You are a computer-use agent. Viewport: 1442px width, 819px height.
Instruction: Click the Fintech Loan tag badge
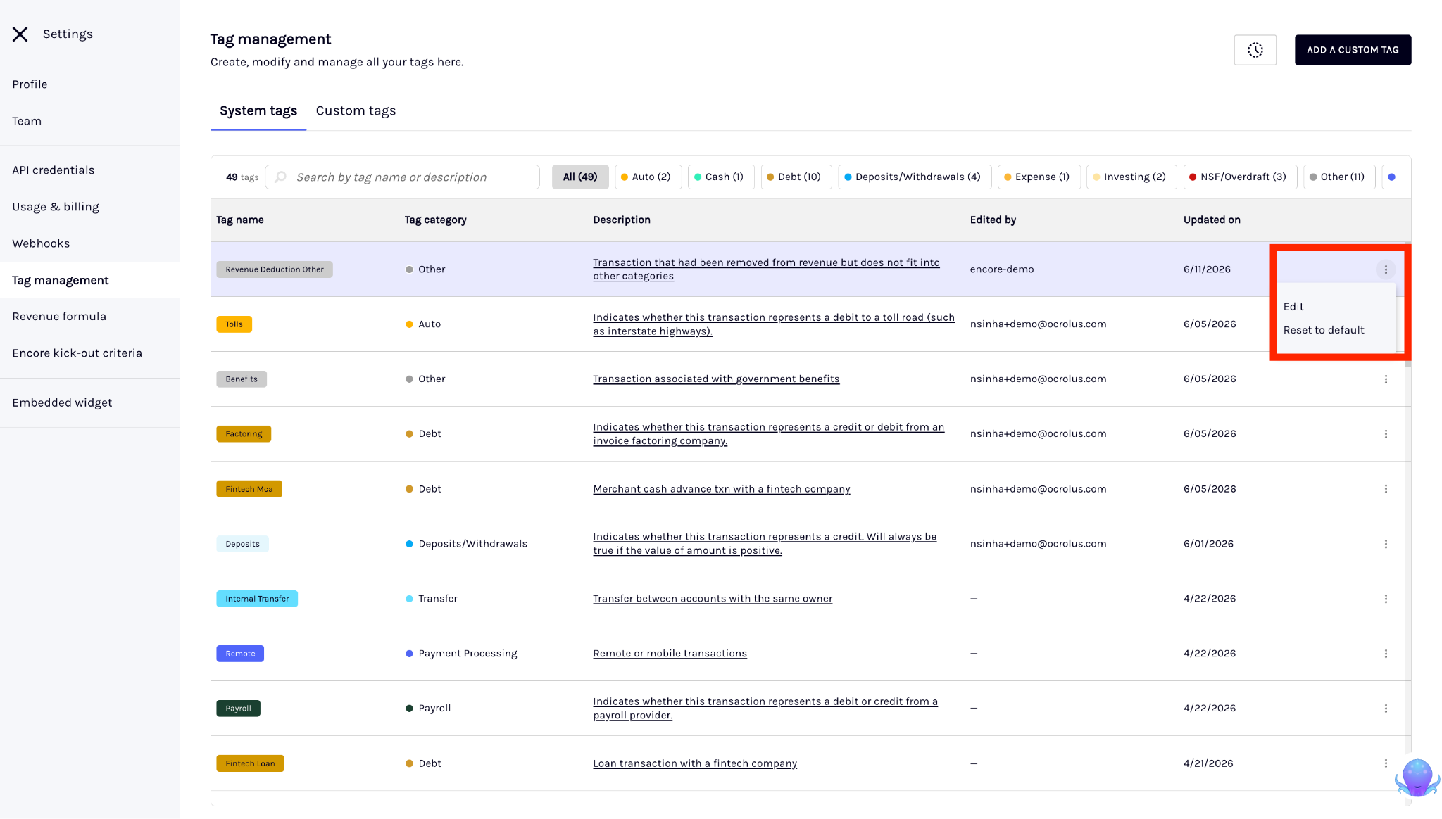pos(250,763)
